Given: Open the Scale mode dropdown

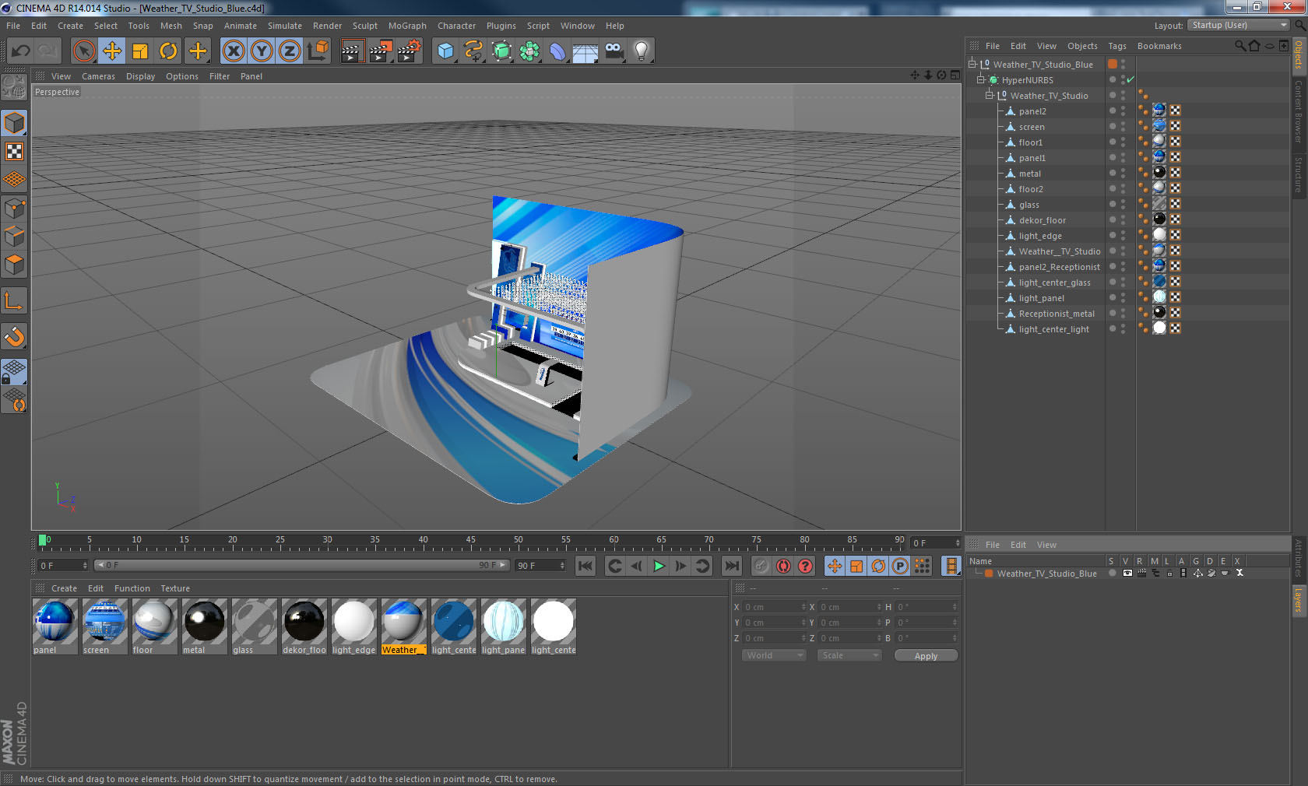Looking at the screenshot, I should pyautogui.click(x=849, y=655).
